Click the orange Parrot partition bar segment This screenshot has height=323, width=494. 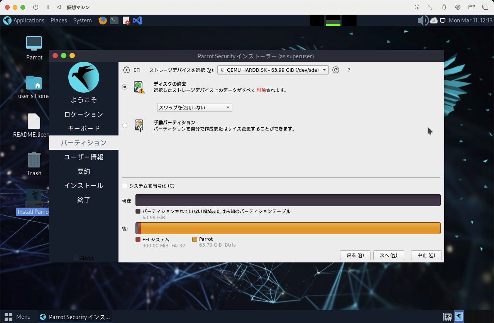coord(291,228)
